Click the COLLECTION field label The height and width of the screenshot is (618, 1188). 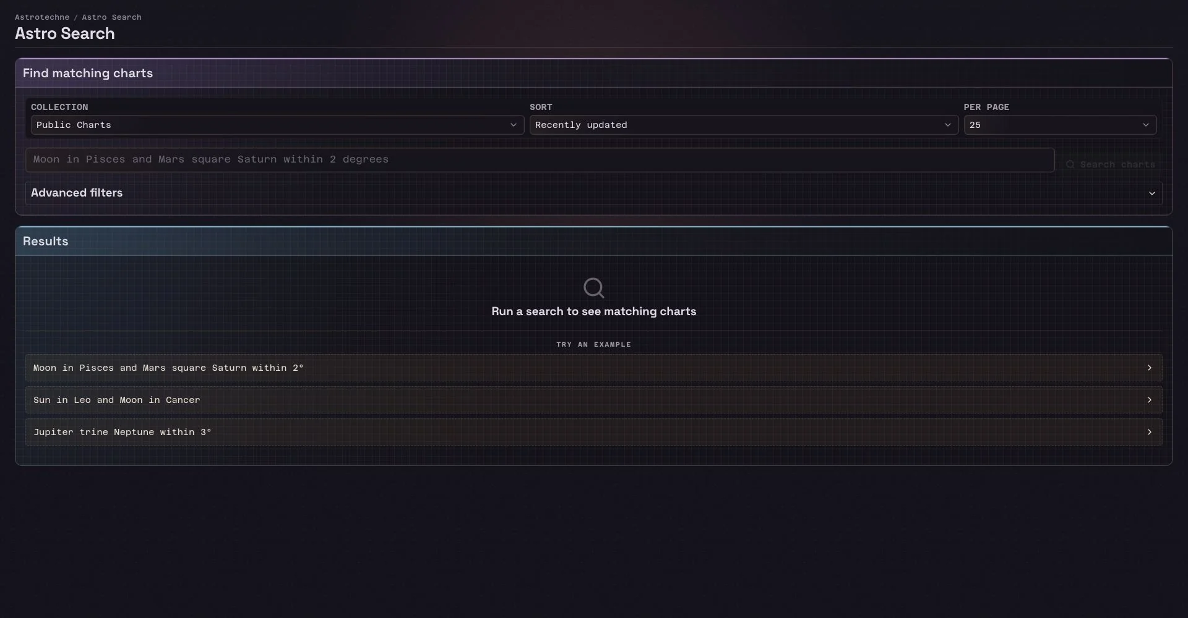point(59,107)
